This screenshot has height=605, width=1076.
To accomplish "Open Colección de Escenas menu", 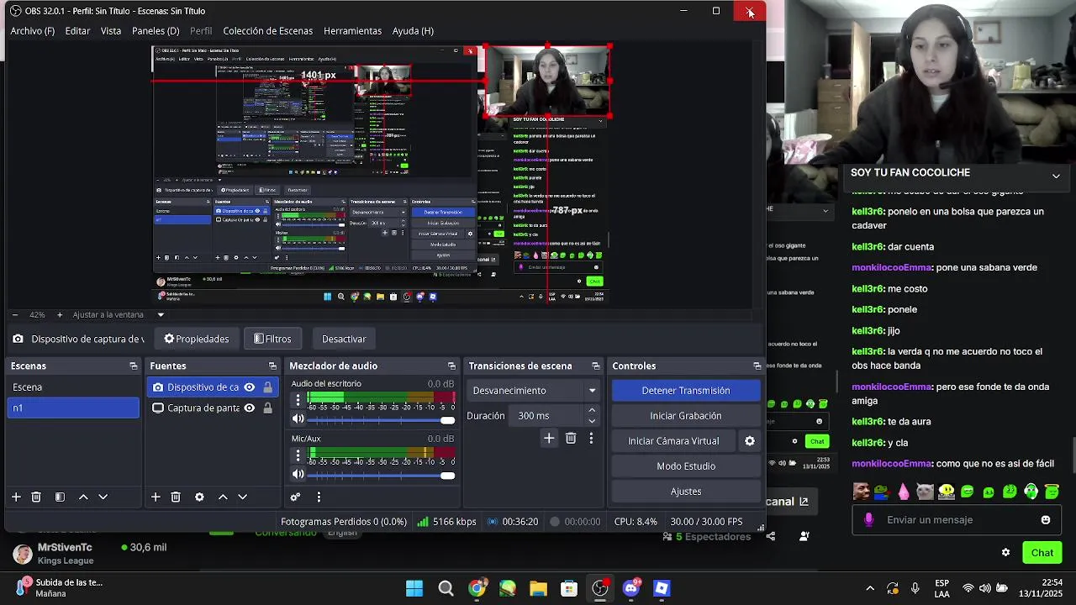I will [x=267, y=31].
